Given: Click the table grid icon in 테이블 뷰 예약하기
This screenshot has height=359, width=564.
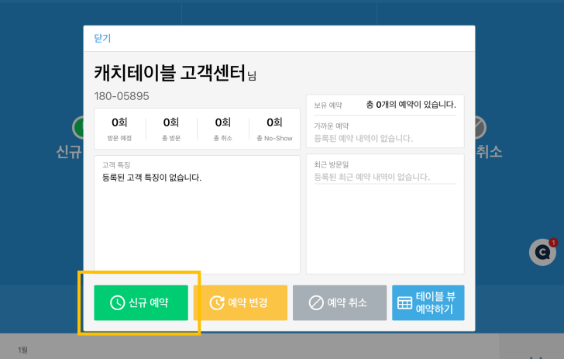Looking at the screenshot, I should coord(404,303).
